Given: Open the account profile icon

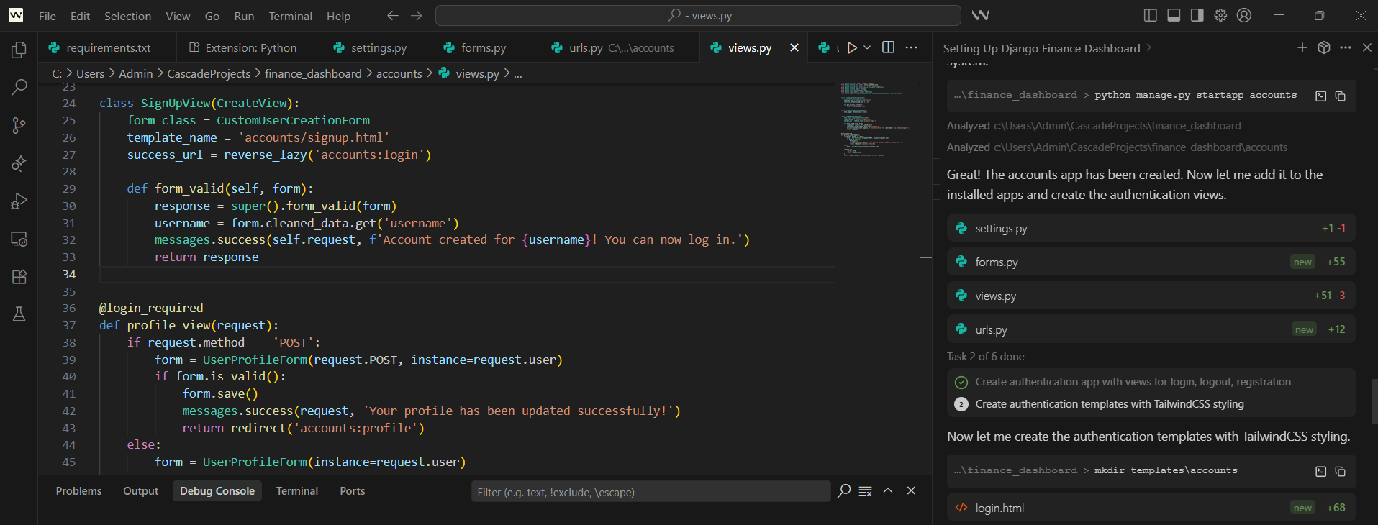Looking at the screenshot, I should click(1244, 15).
